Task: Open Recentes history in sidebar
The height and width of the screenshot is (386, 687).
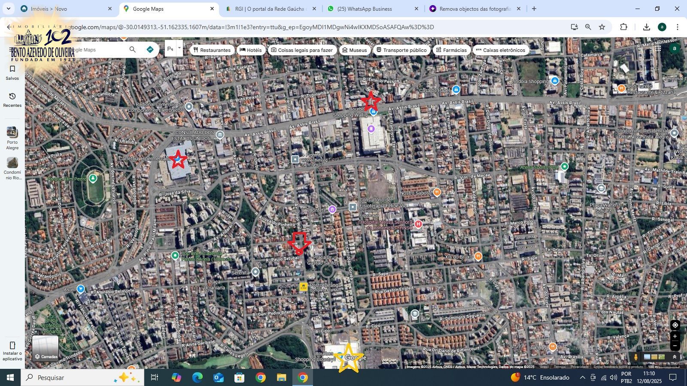Action: click(12, 100)
